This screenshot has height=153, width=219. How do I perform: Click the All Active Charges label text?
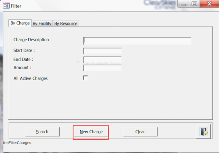[30, 79]
